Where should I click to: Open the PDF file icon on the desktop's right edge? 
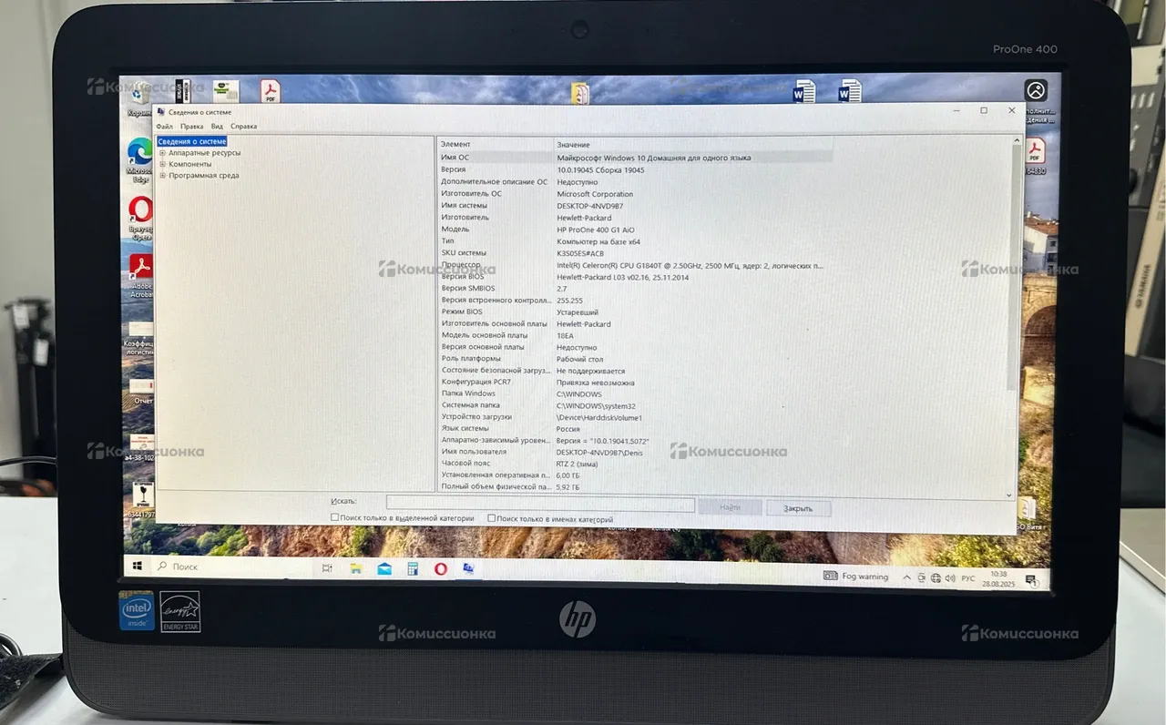pos(1036,154)
